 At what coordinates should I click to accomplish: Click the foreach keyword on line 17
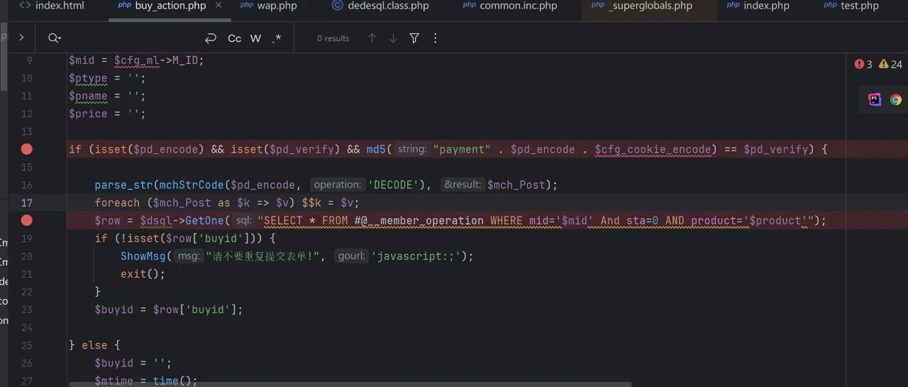point(117,202)
